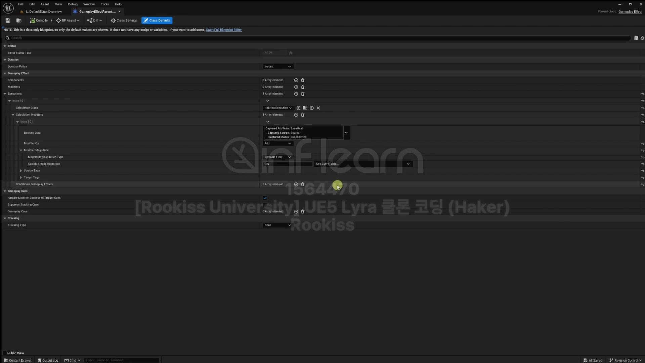Click the Save asset icon
This screenshot has width=645, height=363.
coord(8,21)
